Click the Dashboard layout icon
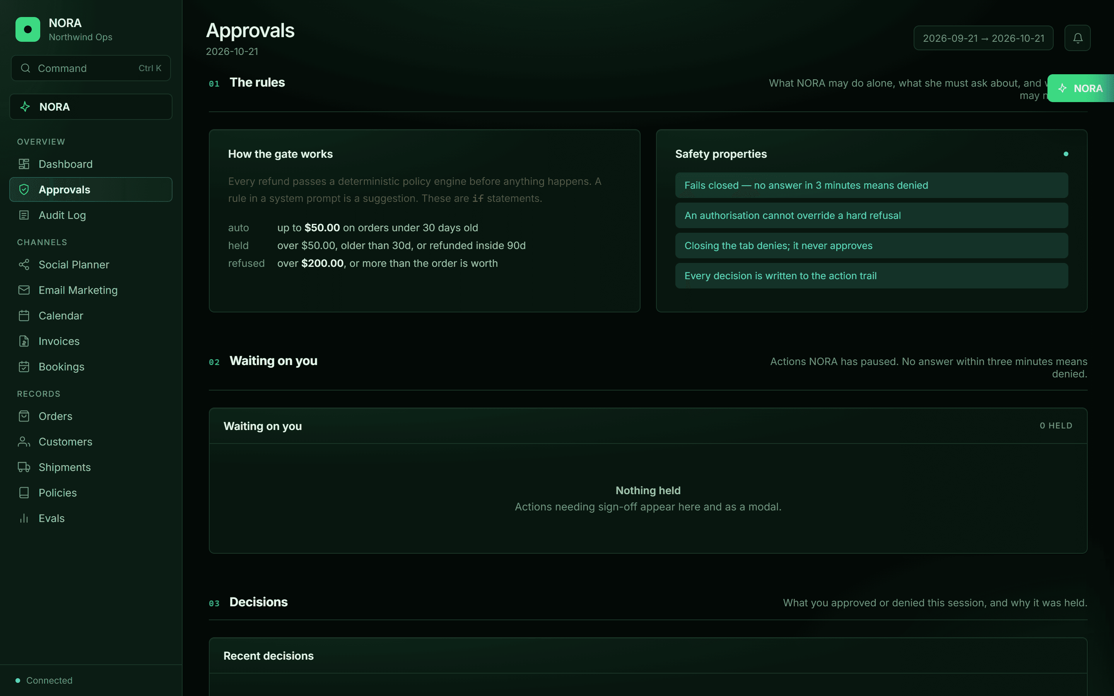Screen dimensions: 1114x696 tap(24, 164)
